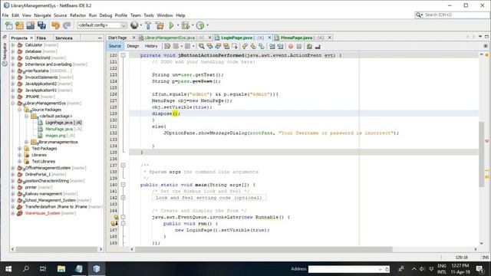Image resolution: width=491 pixels, height=276 pixels.
Task: Collapse the code fold at line 120
Action: pyautogui.click(x=123, y=55)
